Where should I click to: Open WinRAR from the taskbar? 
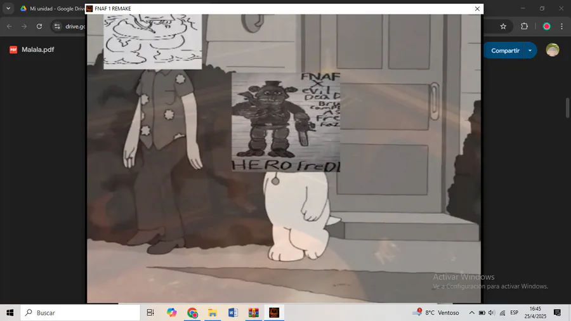[253, 313]
